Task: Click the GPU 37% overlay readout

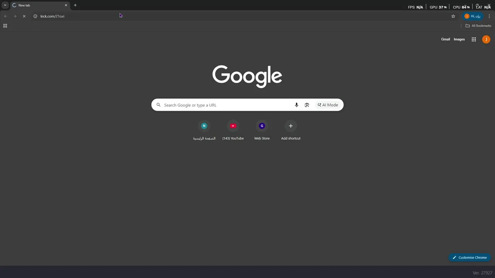Action: point(438,7)
